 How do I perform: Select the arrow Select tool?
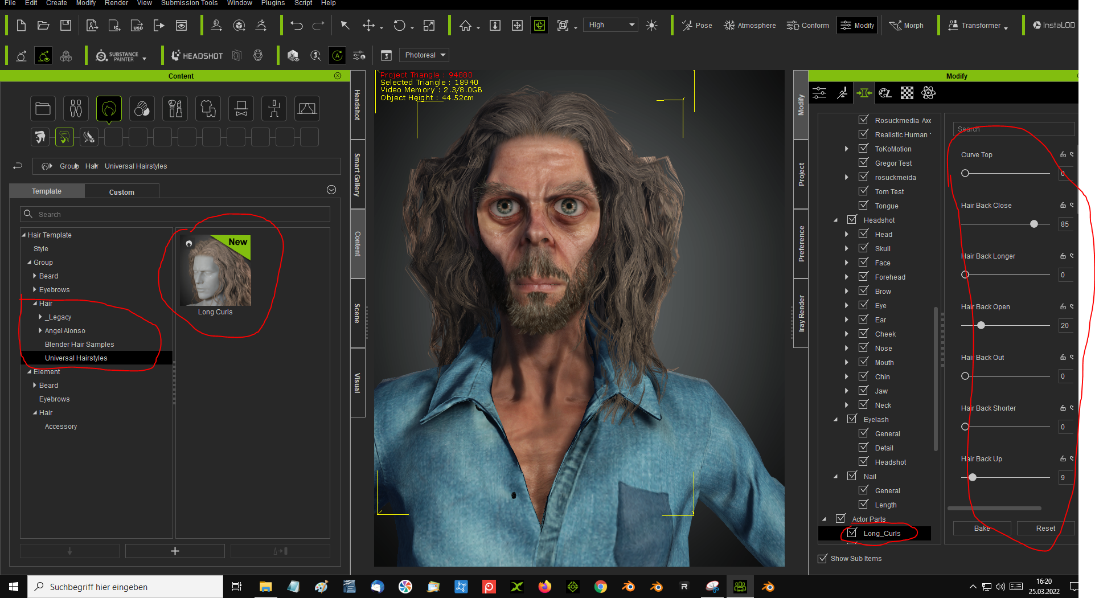[345, 25]
